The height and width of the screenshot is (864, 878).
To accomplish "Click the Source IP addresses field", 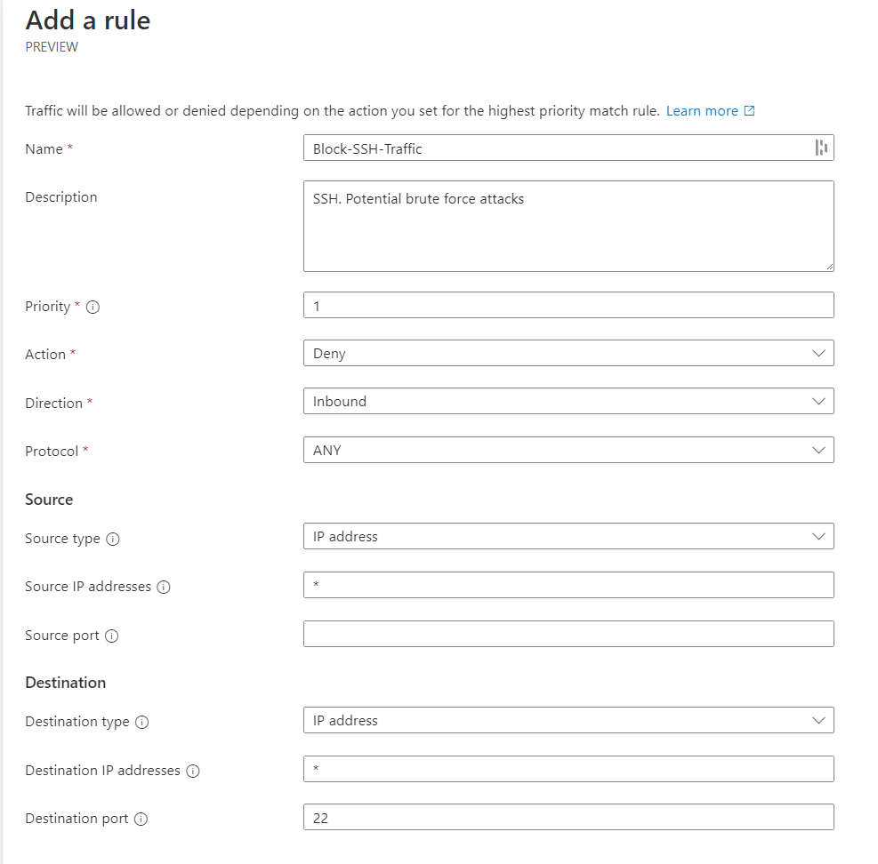I will [568, 586].
